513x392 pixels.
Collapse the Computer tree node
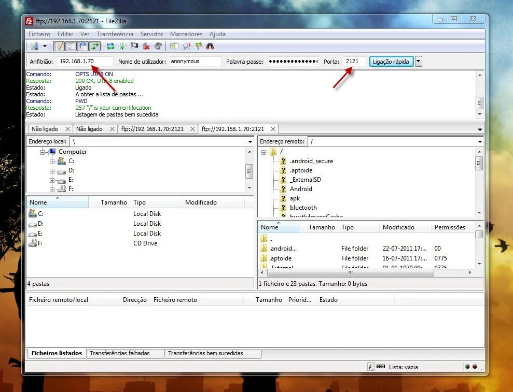pos(42,152)
